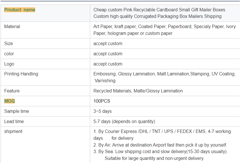This screenshot has height=163, width=241.
Task: Click accept custom in the Logo row
Action: 108,64
